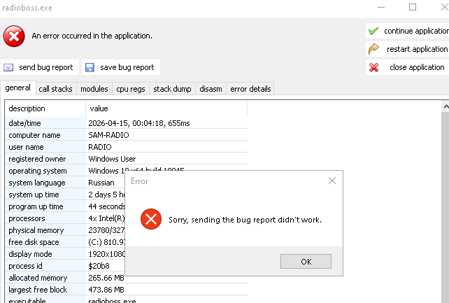The width and height of the screenshot is (449, 303).
Task: View the error details tab
Action: pyautogui.click(x=250, y=89)
